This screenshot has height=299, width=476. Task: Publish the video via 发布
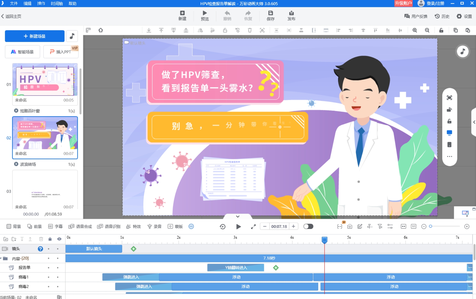(291, 16)
